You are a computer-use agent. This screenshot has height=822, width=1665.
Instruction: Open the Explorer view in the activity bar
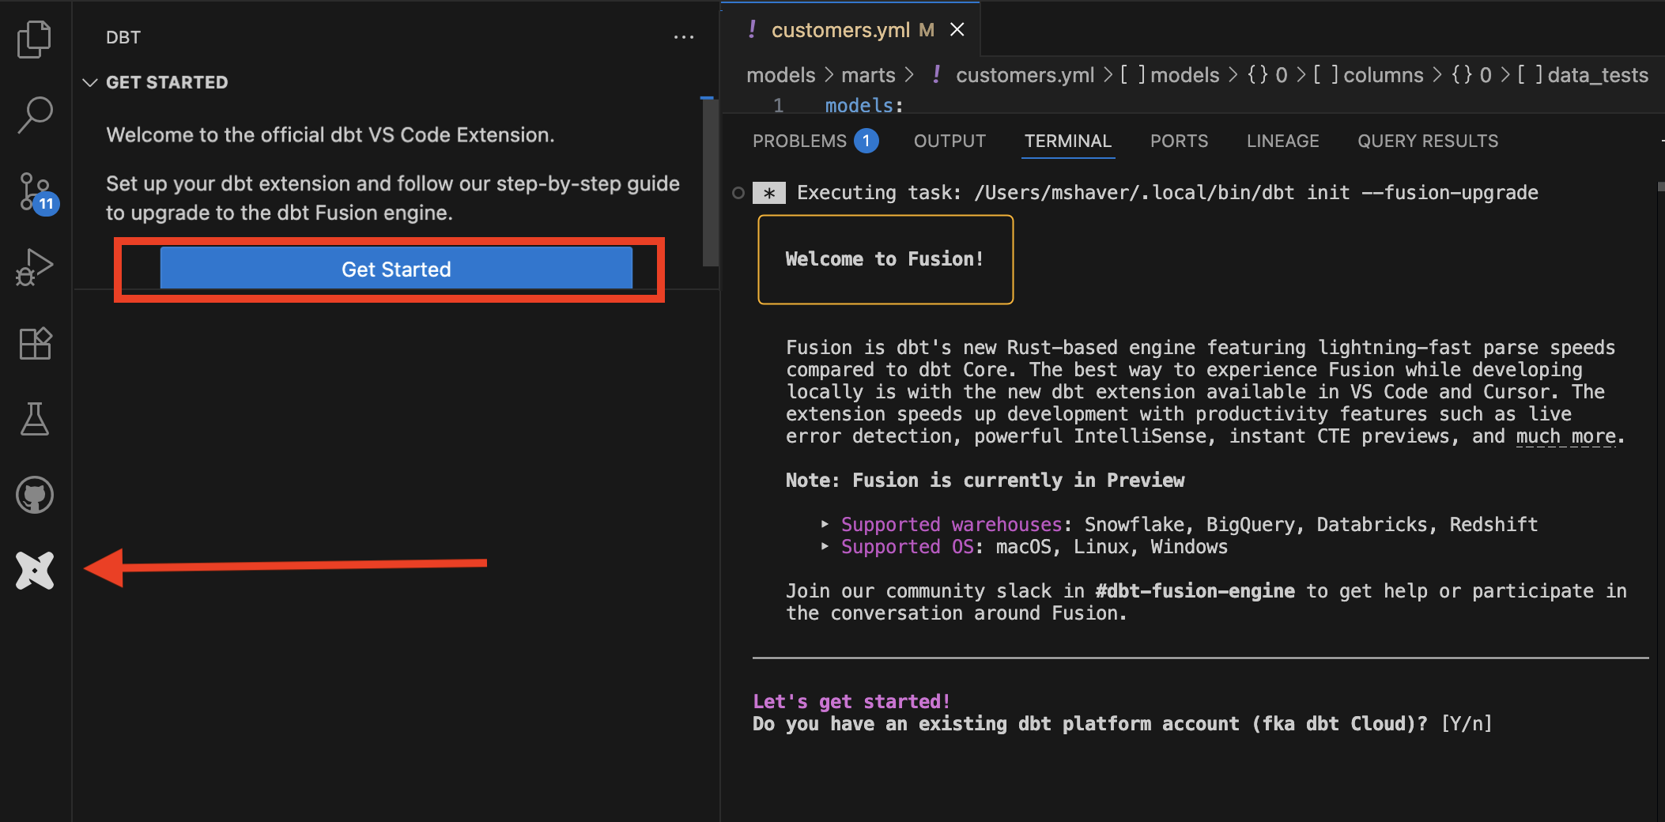35,39
